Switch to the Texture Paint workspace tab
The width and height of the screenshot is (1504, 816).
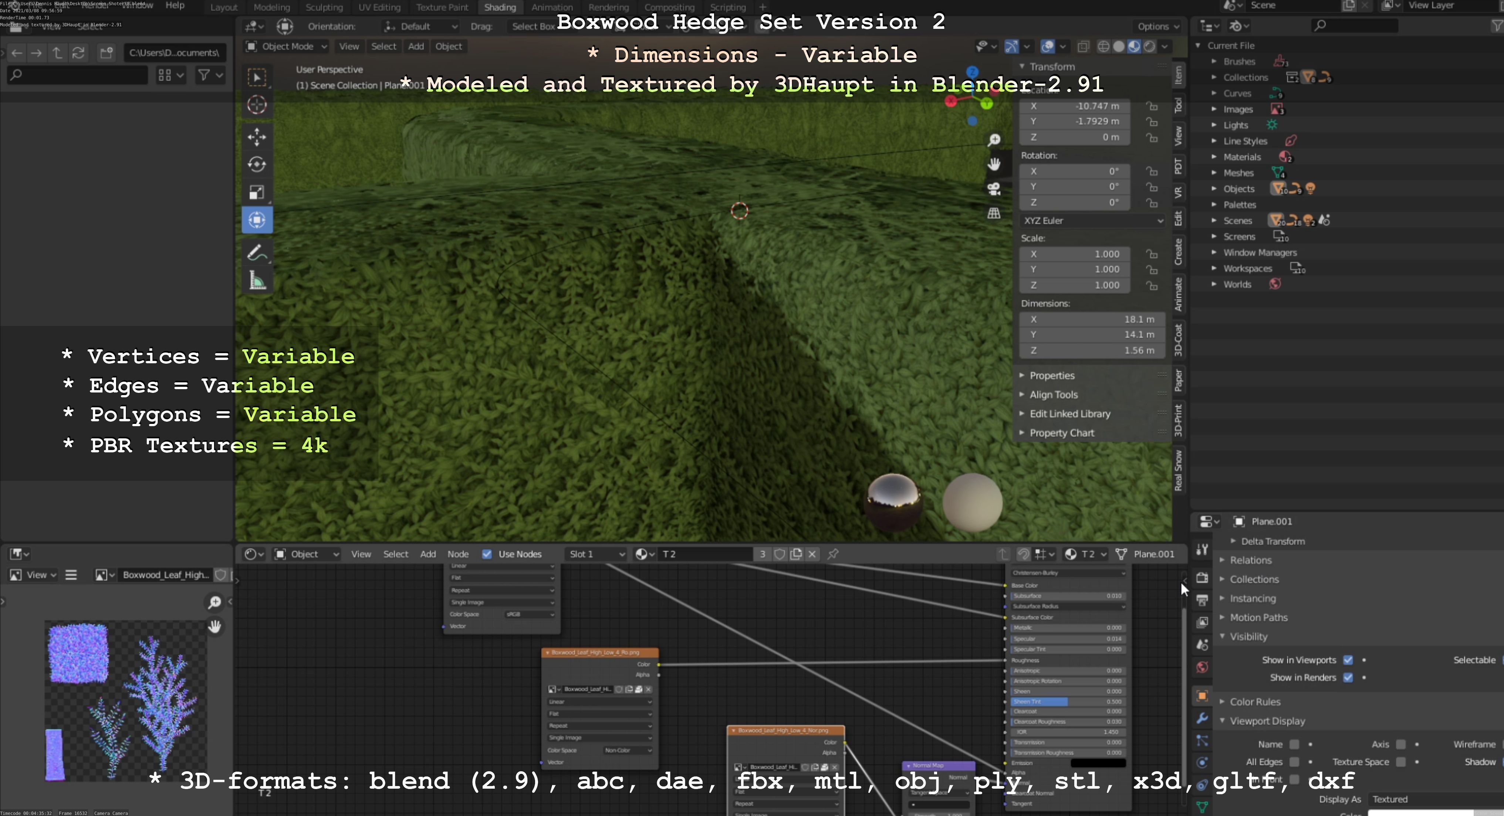(442, 7)
